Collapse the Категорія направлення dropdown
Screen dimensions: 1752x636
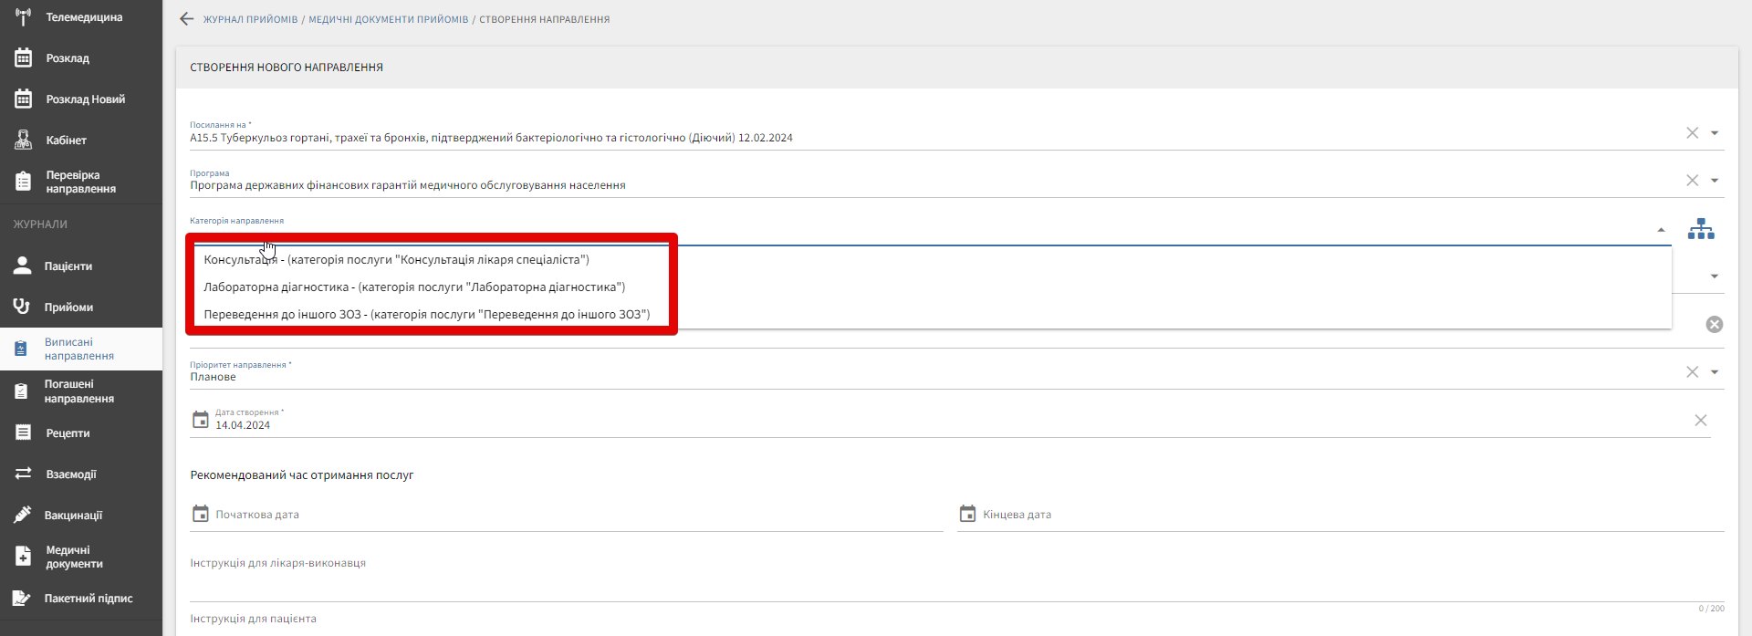tap(1661, 230)
